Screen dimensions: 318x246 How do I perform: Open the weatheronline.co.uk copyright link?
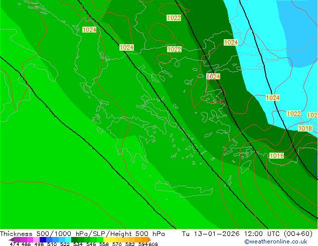click(276, 241)
